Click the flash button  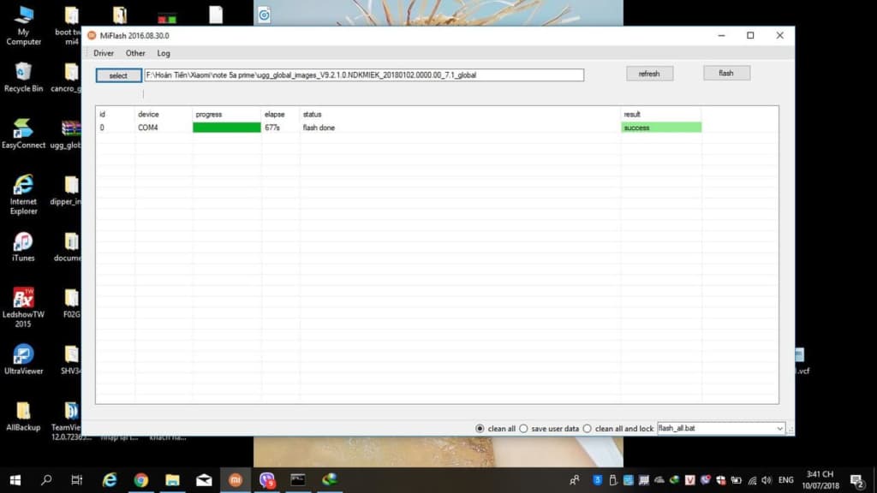[726, 74]
